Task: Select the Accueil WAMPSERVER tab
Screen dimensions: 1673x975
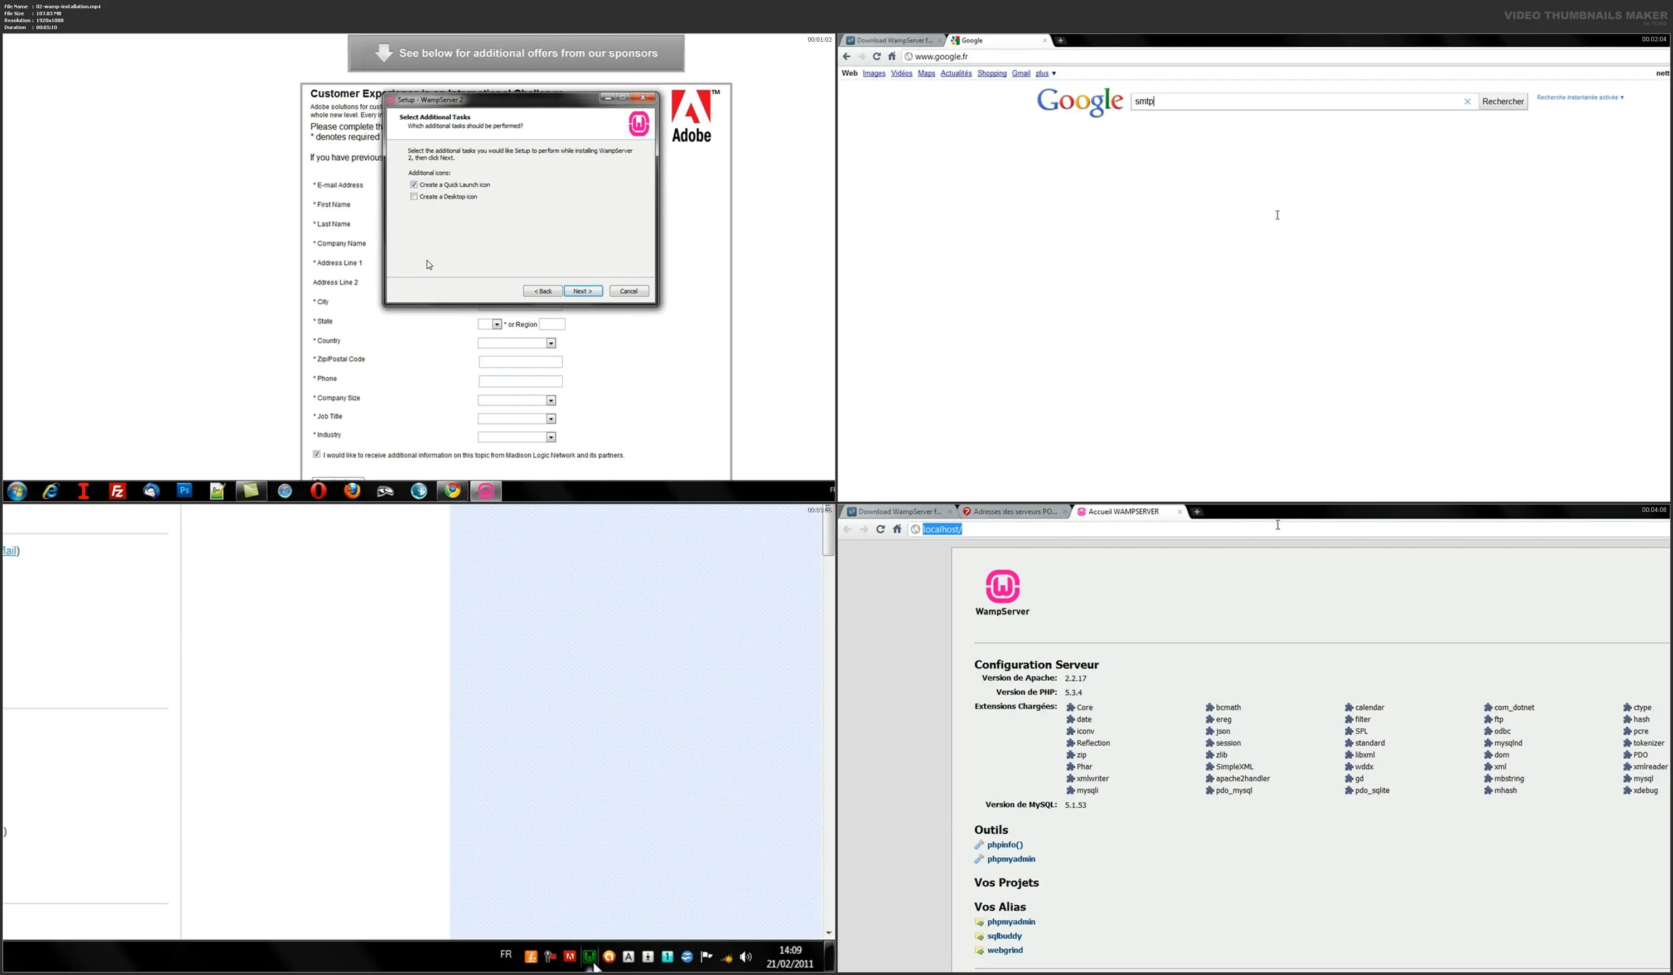Action: pyautogui.click(x=1129, y=512)
